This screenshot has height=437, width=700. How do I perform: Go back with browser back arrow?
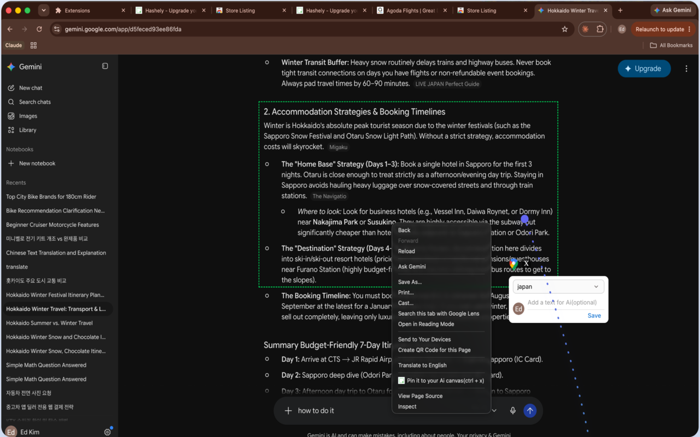[x=10, y=29]
